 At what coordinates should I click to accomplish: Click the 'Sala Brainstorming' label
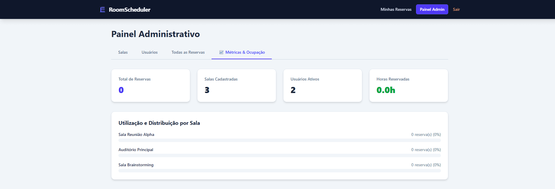pyautogui.click(x=136, y=165)
